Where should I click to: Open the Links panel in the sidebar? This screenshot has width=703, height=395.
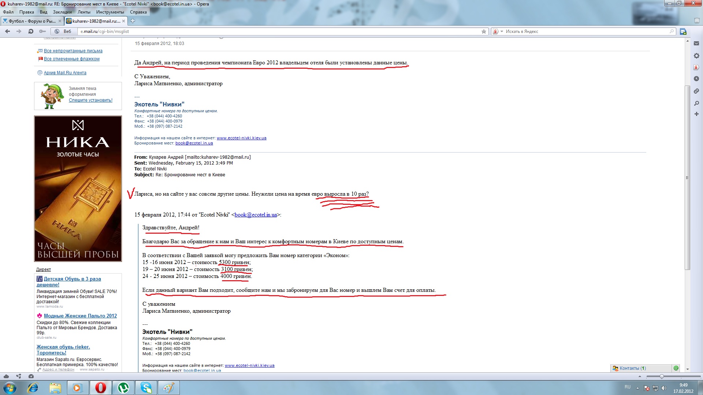tap(696, 91)
